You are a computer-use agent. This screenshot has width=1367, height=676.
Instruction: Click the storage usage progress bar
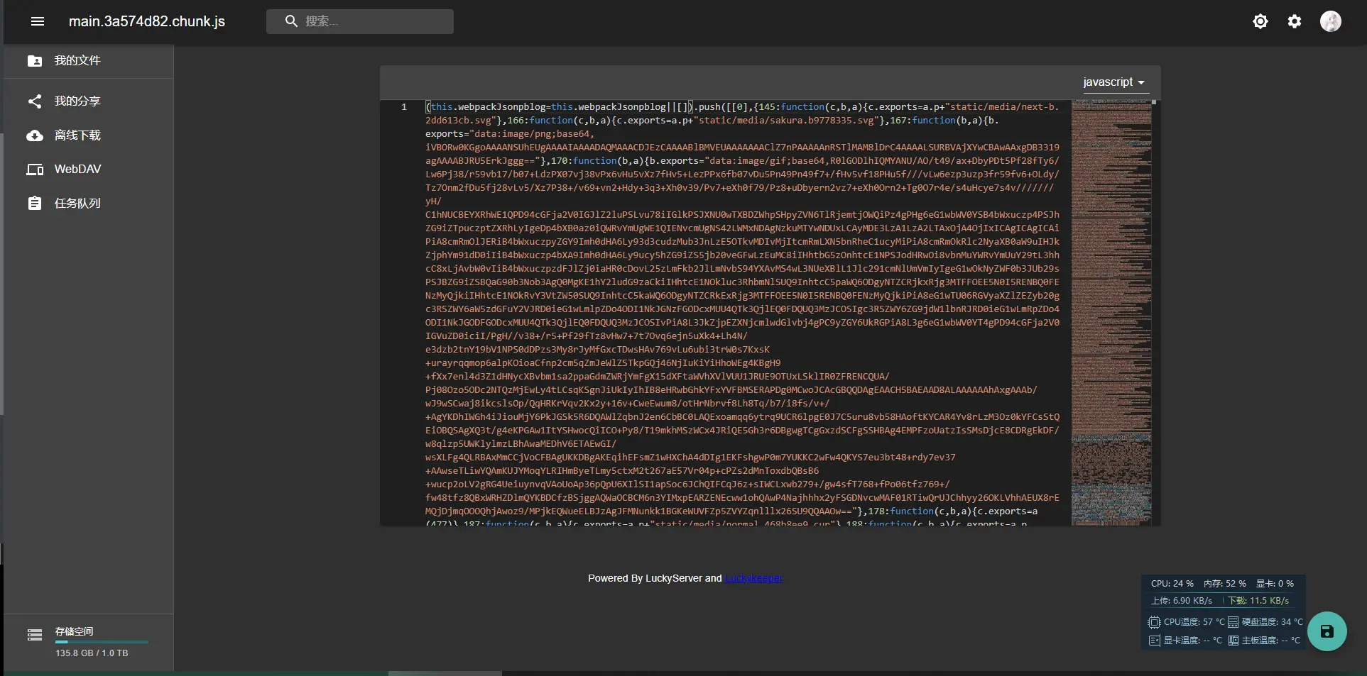pos(102,642)
